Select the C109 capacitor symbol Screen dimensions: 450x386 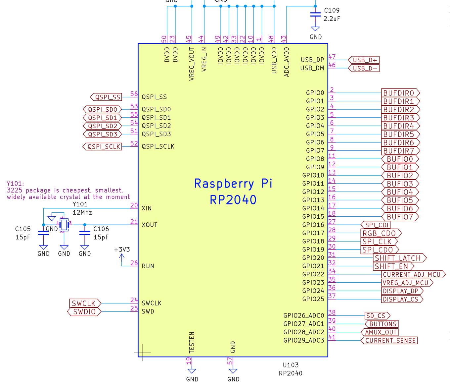pyautogui.click(x=315, y=14)
